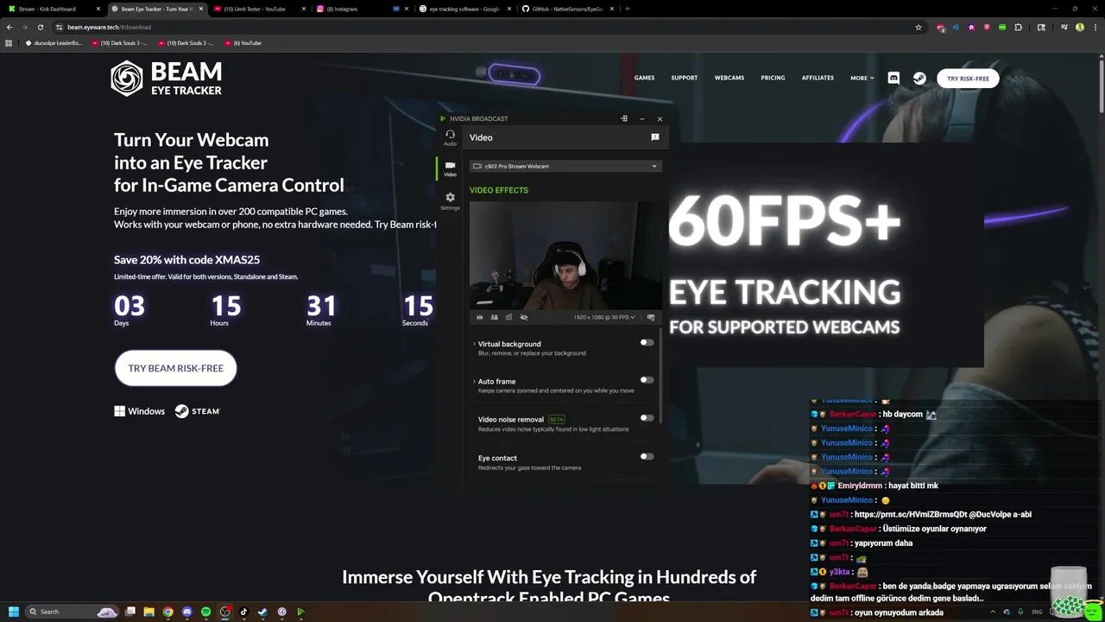This screenshot has height=622, width=1105.
Task: Click the hide preview eye-slash icon
Action: [523, 317]
